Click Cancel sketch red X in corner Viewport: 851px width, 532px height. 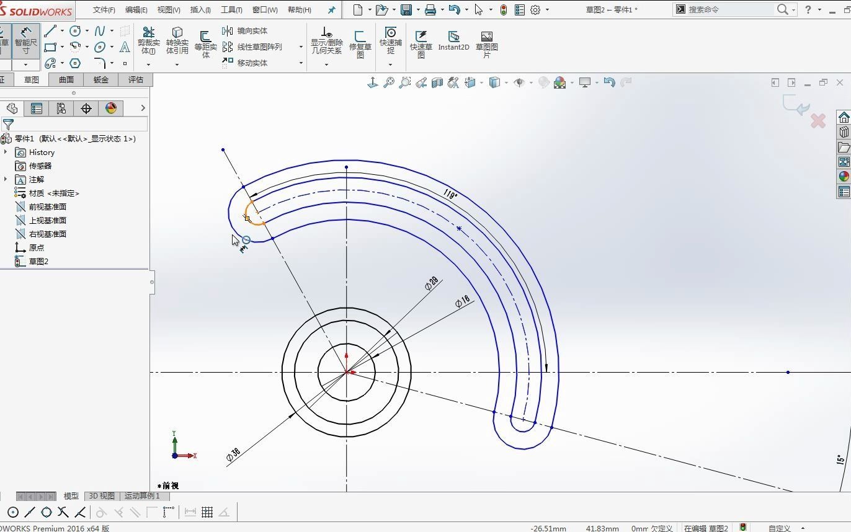(x=818, y=121)
